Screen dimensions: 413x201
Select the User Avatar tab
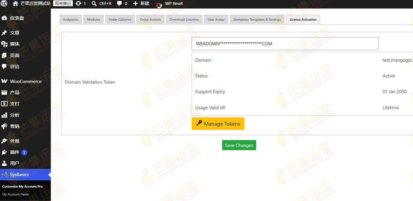tap(216, 20)
